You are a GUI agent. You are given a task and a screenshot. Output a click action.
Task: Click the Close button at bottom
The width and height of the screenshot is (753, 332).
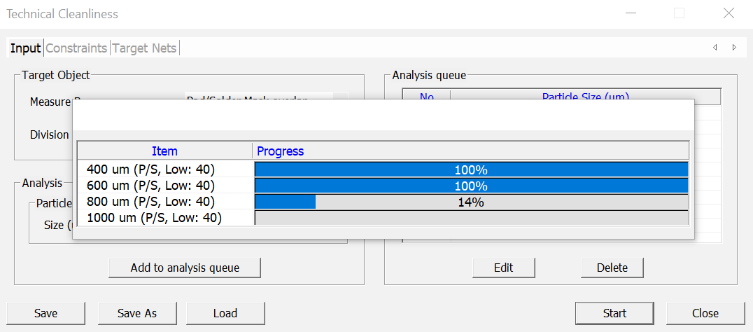pyautogui.click(x=705, y=313)
